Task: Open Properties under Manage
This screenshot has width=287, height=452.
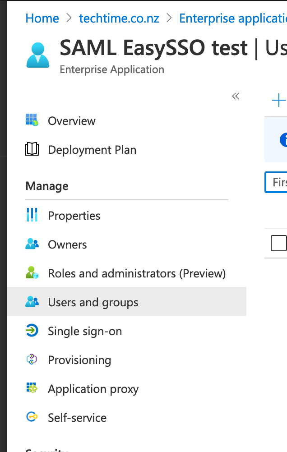Action: click(74, 216)
